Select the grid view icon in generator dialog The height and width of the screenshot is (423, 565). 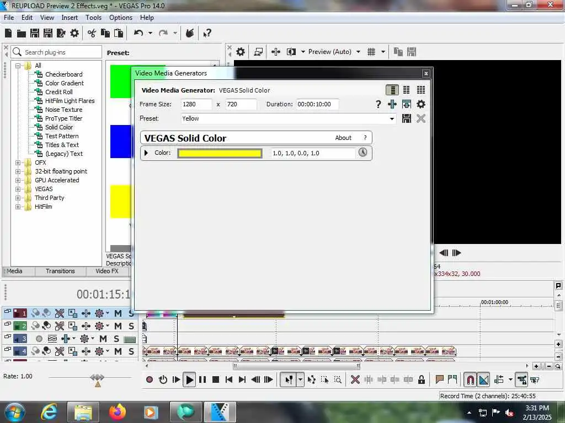point(421,90)
